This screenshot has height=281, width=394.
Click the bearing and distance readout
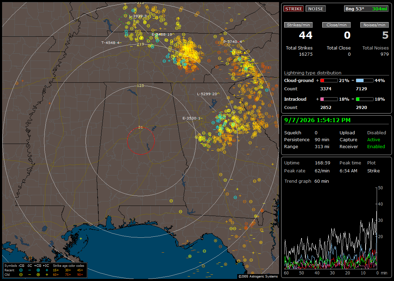click(x=366, y=9)
